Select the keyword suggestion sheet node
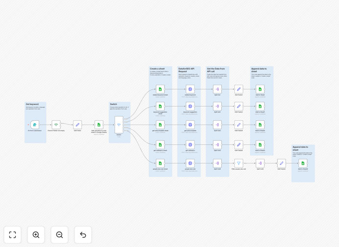This screenshot has height=247, width=339. [x=160, y=106]
